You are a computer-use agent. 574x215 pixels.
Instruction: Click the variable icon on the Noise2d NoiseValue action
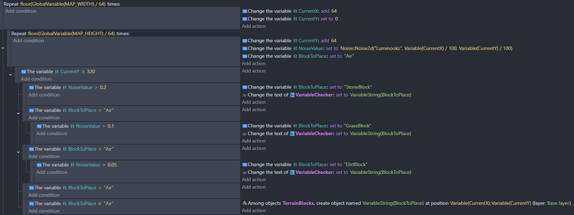tap(245, 49)
